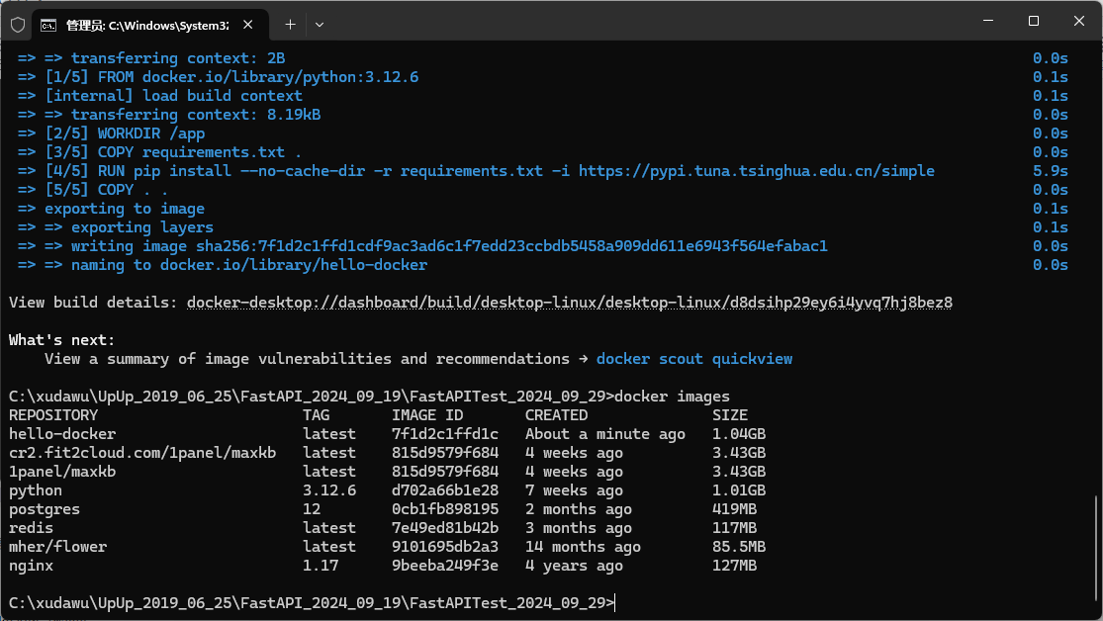This screenshot has height=621, width=1103.
Task: Click the image ID 9101695db2a3
Action: [445, 547]
